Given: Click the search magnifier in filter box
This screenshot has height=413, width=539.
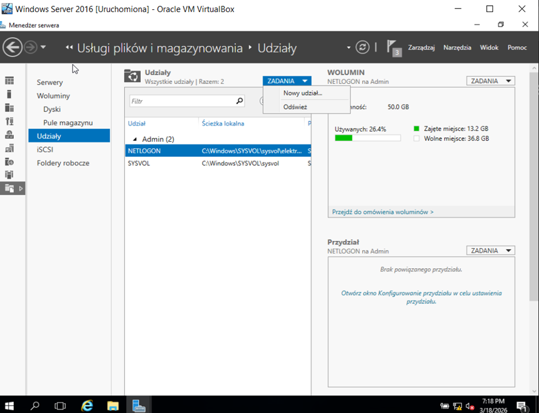Looking at the screenshot, I should click(239, 101).
